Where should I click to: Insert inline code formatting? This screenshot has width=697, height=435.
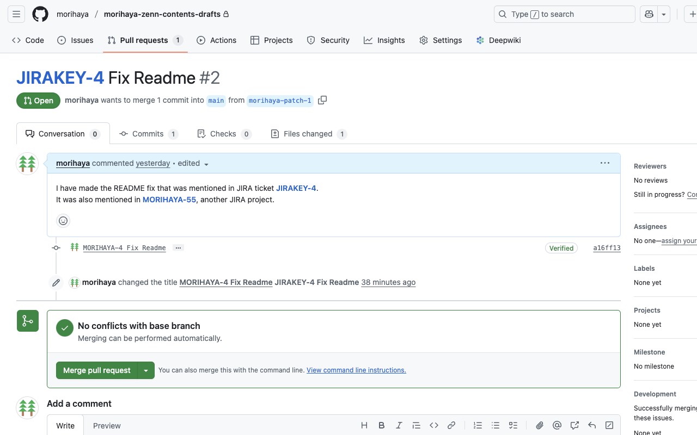(x=434, y=425)
